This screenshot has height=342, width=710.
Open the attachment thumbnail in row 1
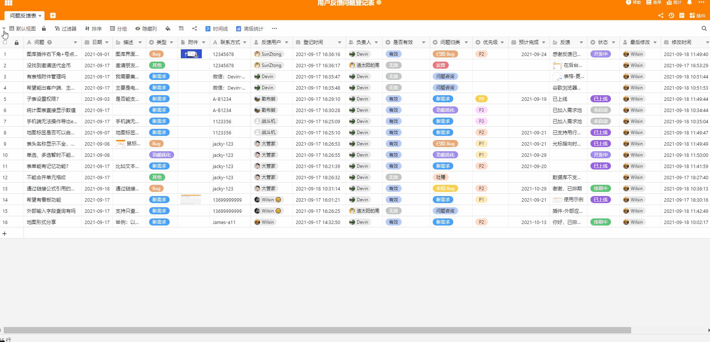coord(191,54)
